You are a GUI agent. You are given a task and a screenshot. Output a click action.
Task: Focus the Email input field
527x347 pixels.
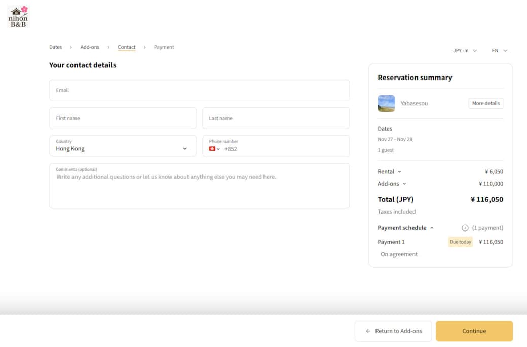point(199,91)
